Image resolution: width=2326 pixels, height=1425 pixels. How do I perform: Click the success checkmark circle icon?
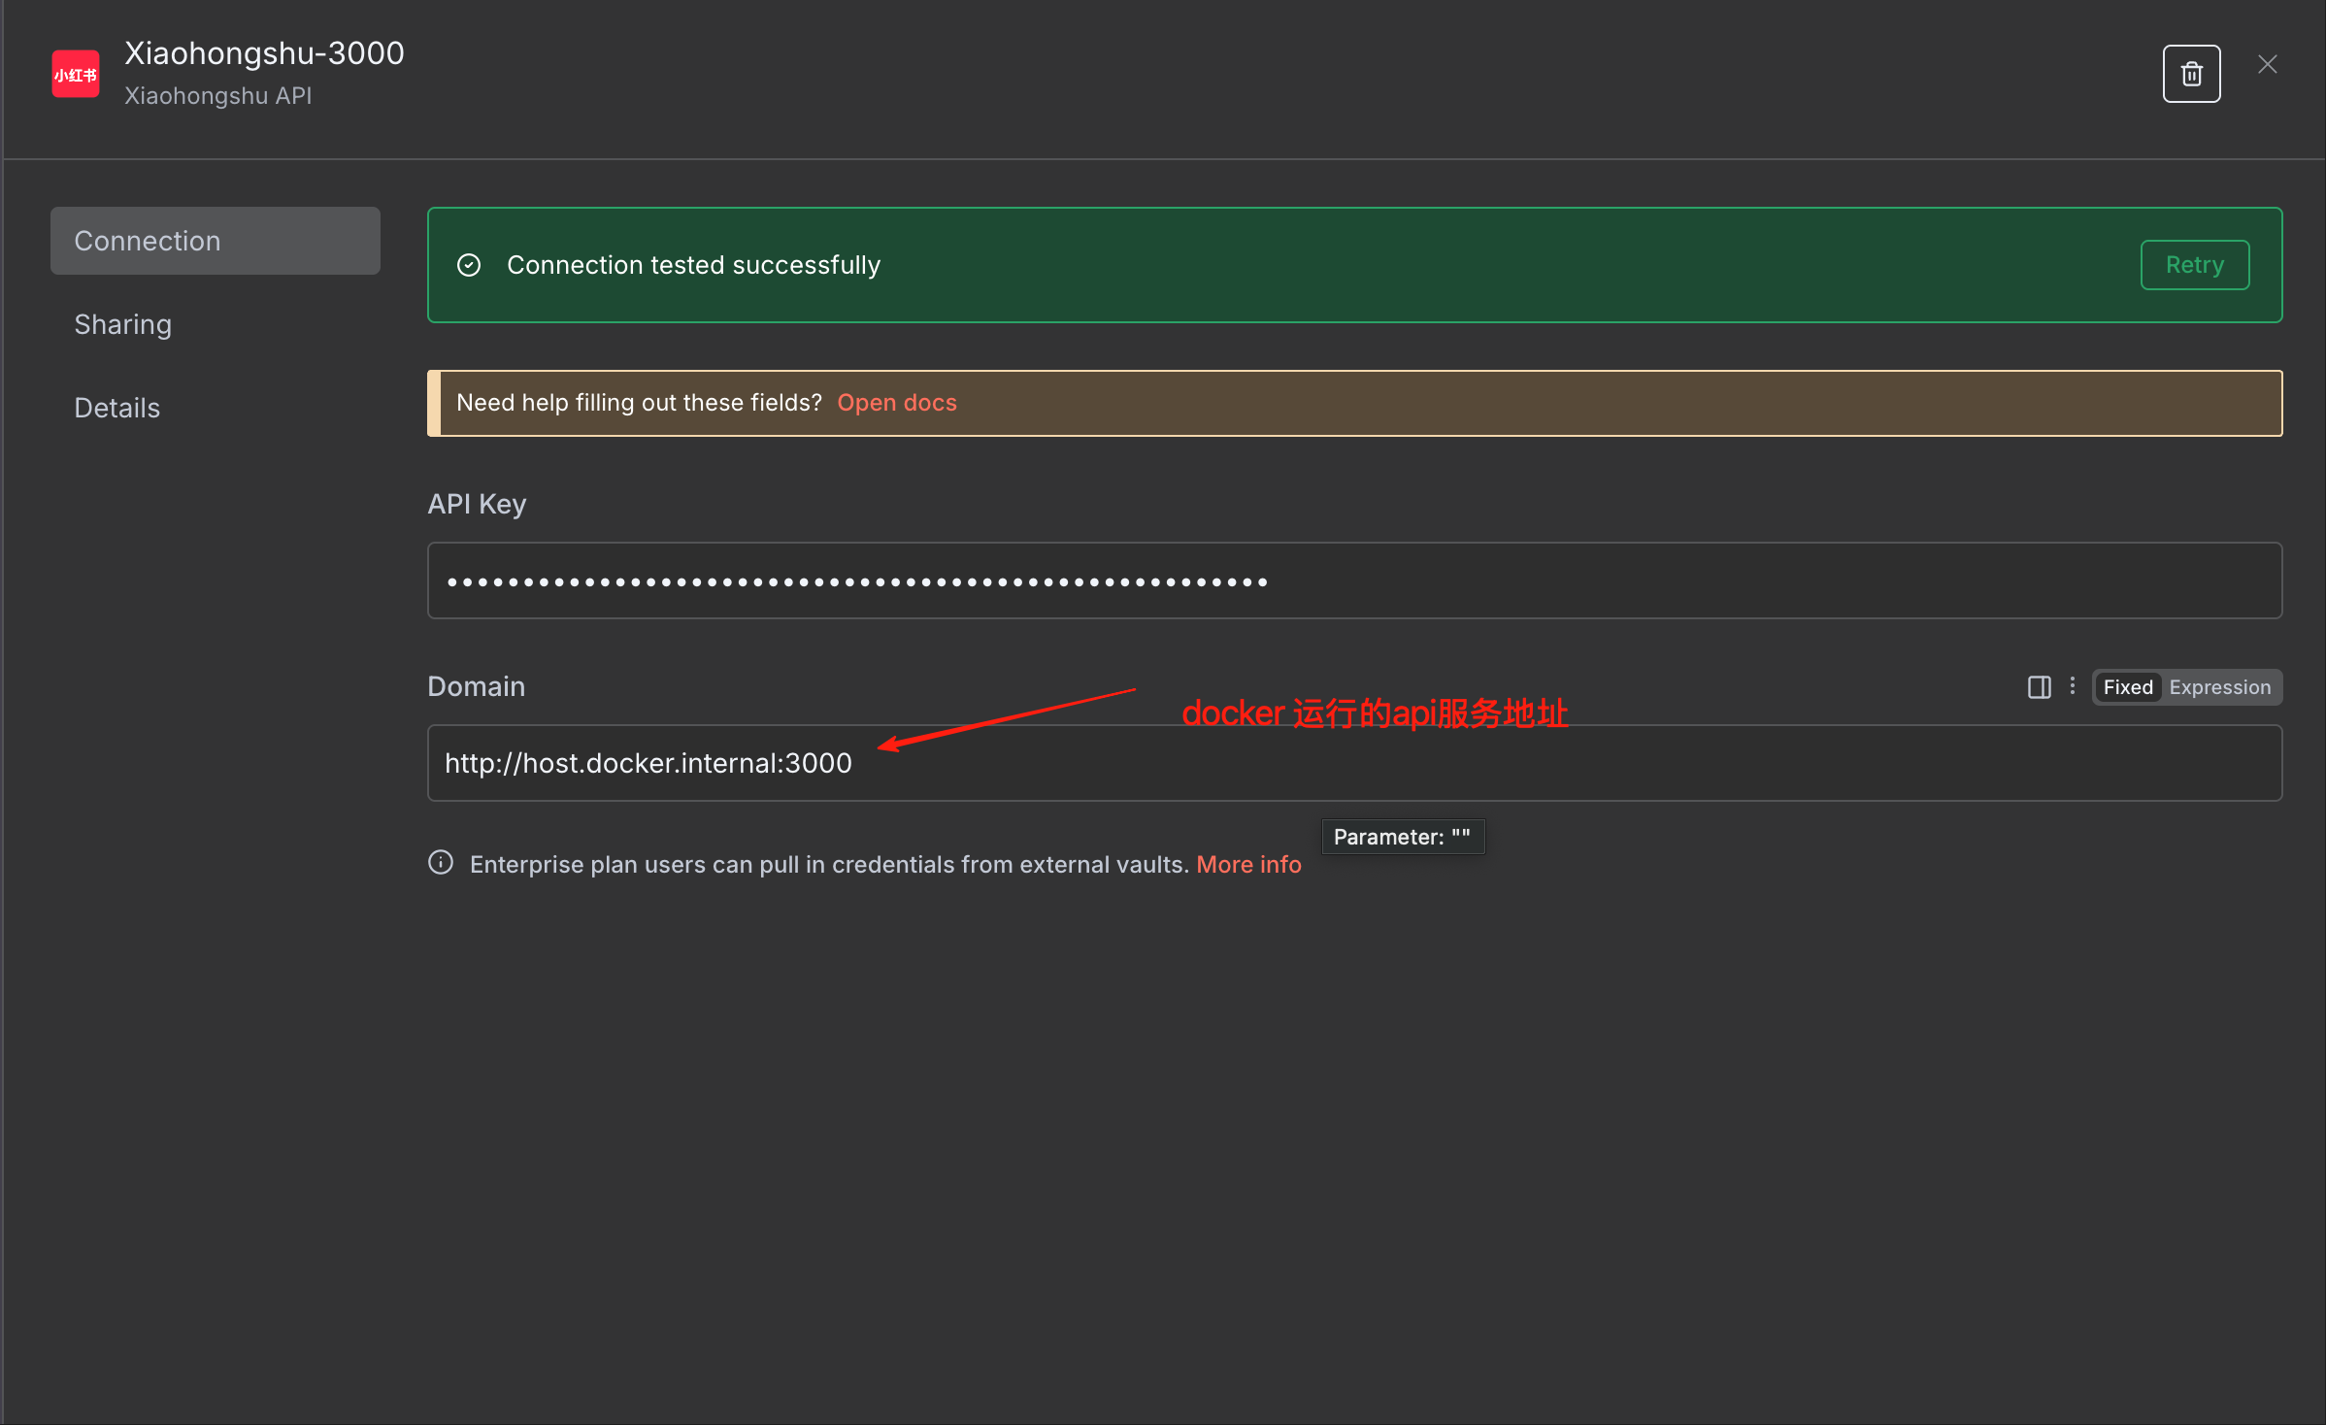point(469,265)
